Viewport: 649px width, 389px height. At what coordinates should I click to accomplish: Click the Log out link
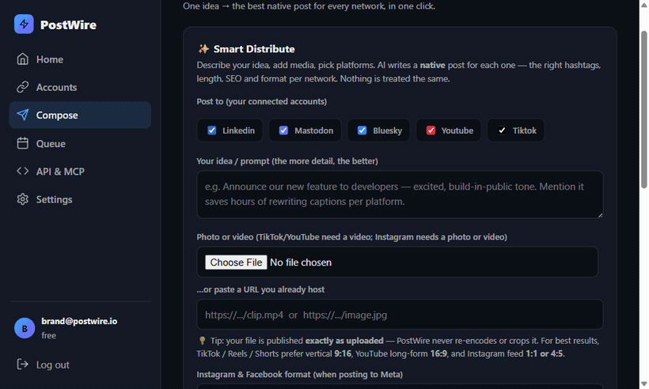click(x=52, y=364)
